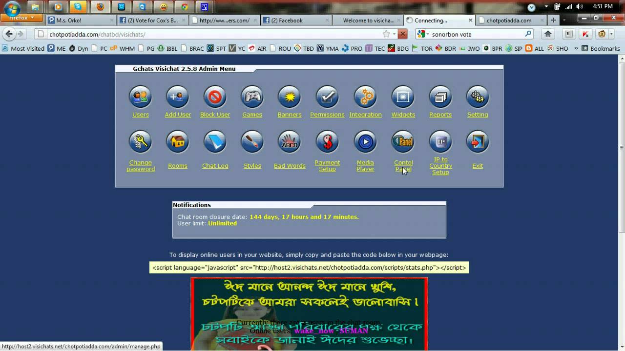Image resolution: width=625 pixels, height=351 pixels.
Task: Click the Permissions checkmark icon
Action: pyautogui.click(x=327, y=97)
